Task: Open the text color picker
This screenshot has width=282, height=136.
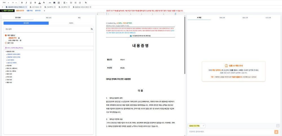Action: click(39, 3)
